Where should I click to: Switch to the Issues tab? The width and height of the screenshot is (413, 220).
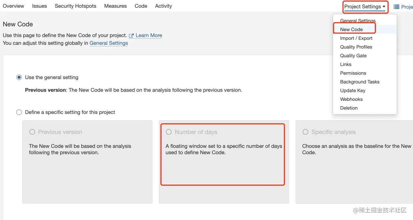[39, 6]
